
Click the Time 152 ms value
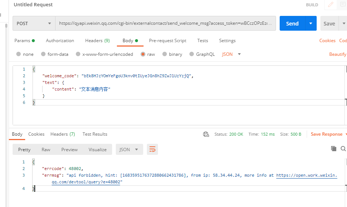click(267, 134)
